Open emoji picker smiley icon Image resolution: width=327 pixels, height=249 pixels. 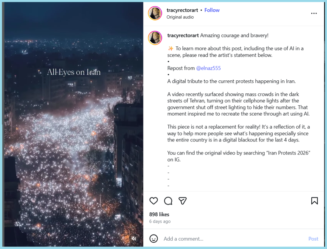pyautogui.click(x=154, y=238)
